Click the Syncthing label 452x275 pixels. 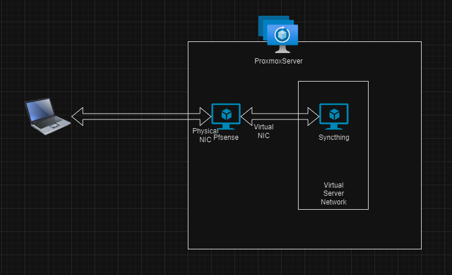coord(334,137)
